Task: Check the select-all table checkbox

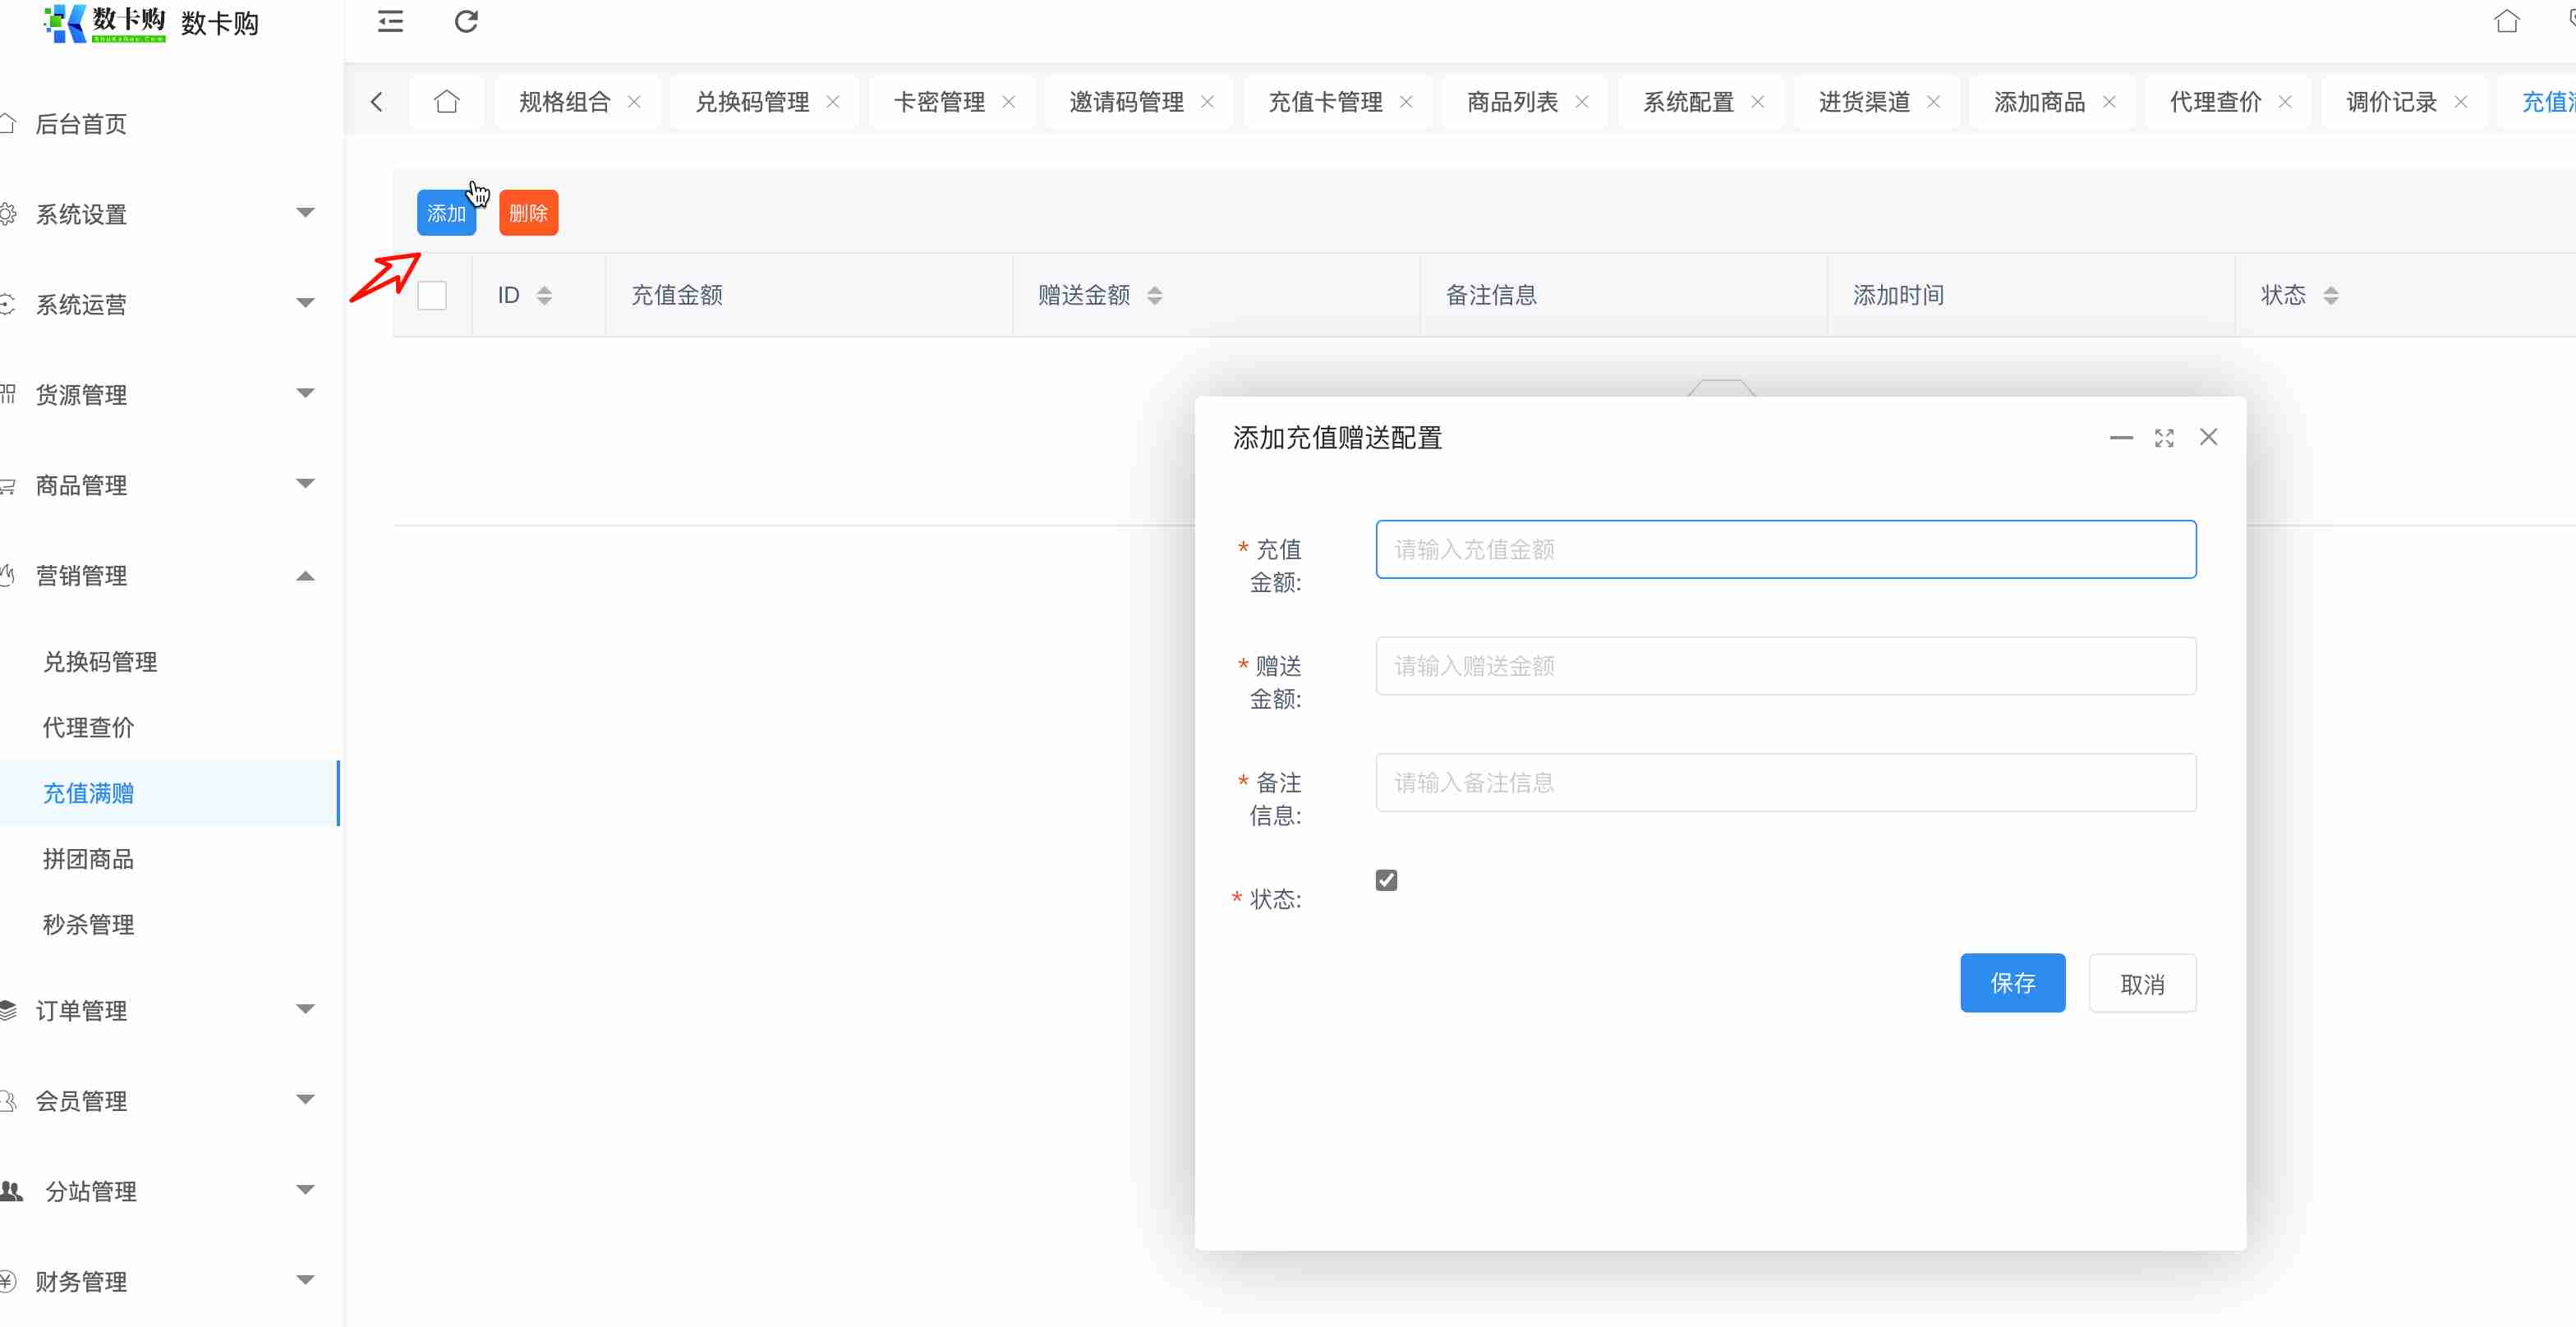Action: [432, 295]
